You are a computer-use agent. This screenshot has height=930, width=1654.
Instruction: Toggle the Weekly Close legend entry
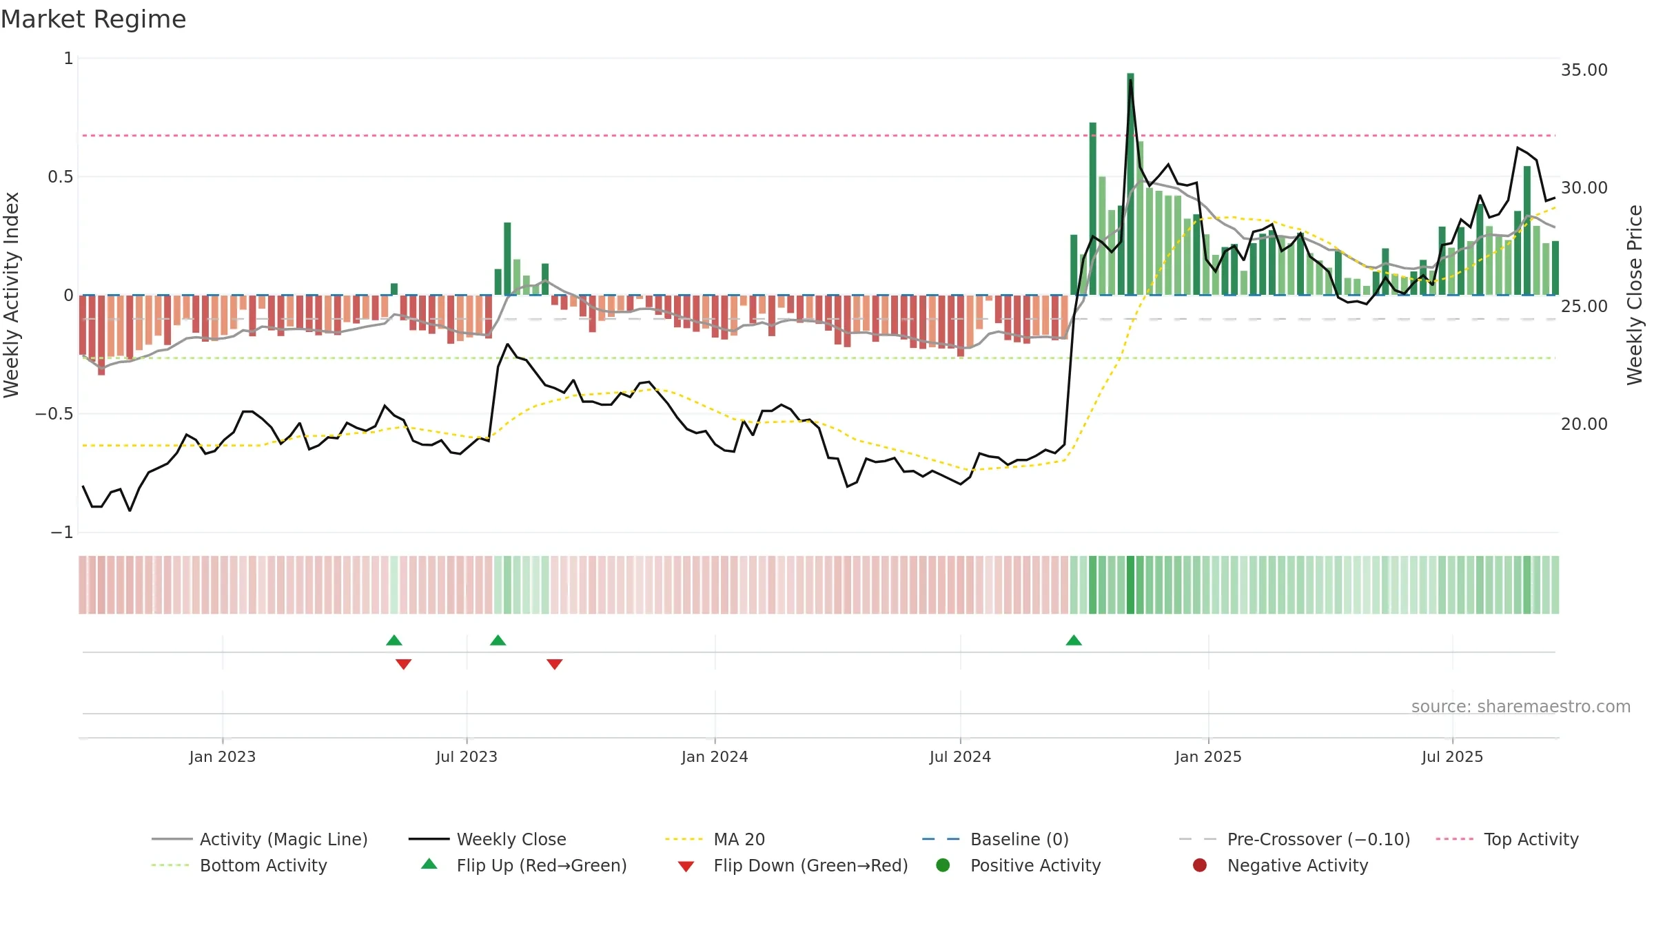[x=487, y=839]
